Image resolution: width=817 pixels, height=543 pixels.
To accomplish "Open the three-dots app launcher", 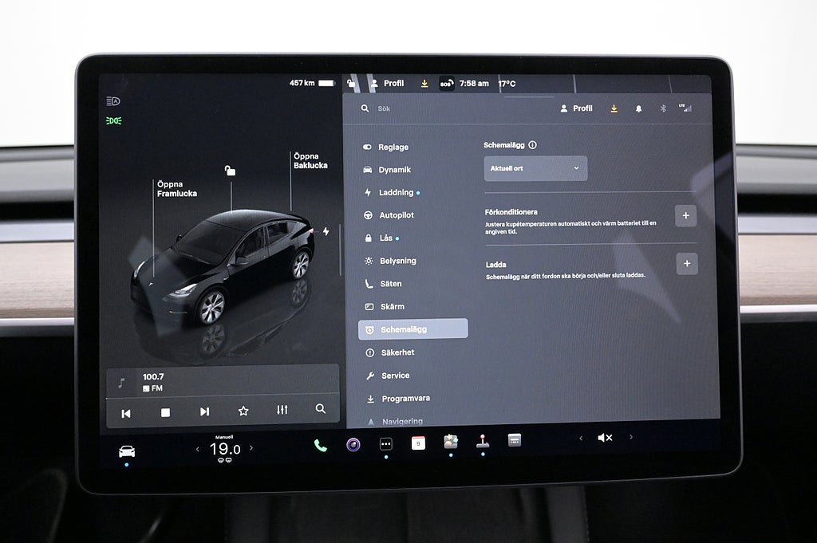I will tap(385, 444).
